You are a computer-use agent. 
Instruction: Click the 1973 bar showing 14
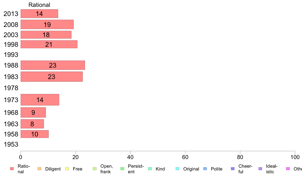[40, 100]
